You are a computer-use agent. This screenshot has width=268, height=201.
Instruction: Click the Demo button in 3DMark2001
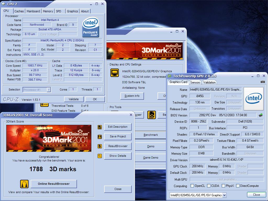(150, 147)
